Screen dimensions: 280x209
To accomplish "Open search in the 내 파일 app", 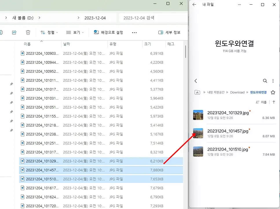I will (x=265, y=81).
